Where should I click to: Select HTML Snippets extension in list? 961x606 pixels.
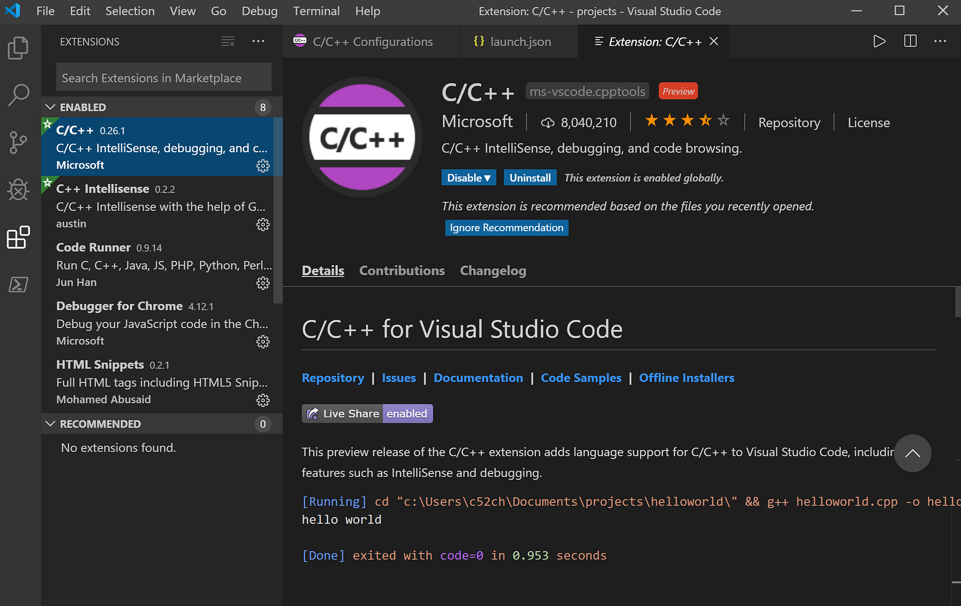pos(157,381)
